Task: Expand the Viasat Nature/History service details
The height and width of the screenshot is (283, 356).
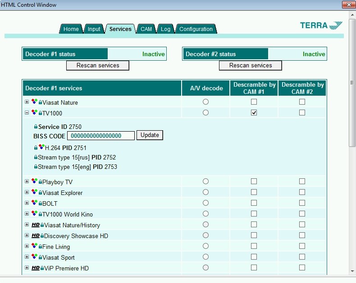Action: click(x=27, y=225)
